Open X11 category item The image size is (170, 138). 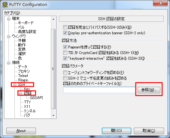27,107
